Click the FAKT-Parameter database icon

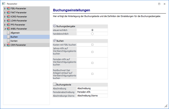pyautogui.click(x=8, y=13)
